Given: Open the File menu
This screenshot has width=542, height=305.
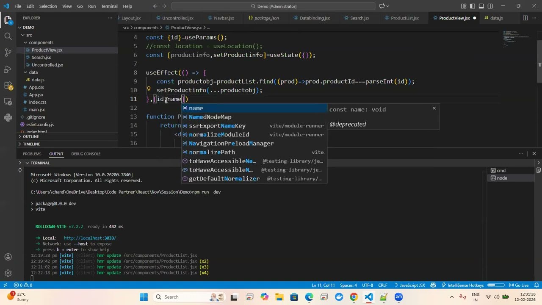Looking at the screenshot, I should click(18, 6).
